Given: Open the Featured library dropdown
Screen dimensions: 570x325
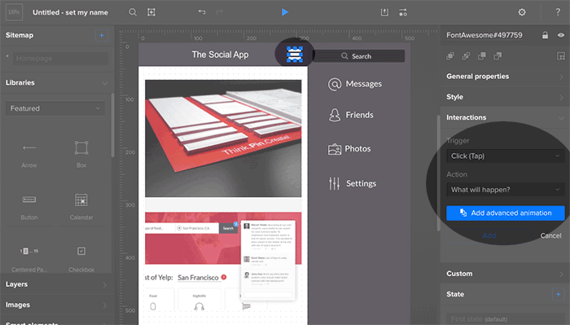Looking at the screenshot, I should [55, 108].
